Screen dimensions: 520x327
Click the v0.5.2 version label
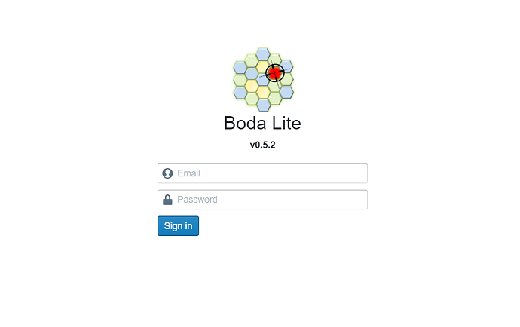(263, 145)
